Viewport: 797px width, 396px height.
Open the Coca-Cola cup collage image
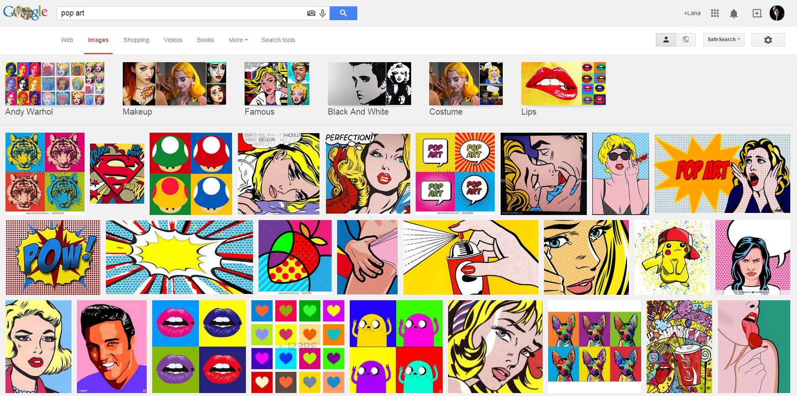coord(679,346)
